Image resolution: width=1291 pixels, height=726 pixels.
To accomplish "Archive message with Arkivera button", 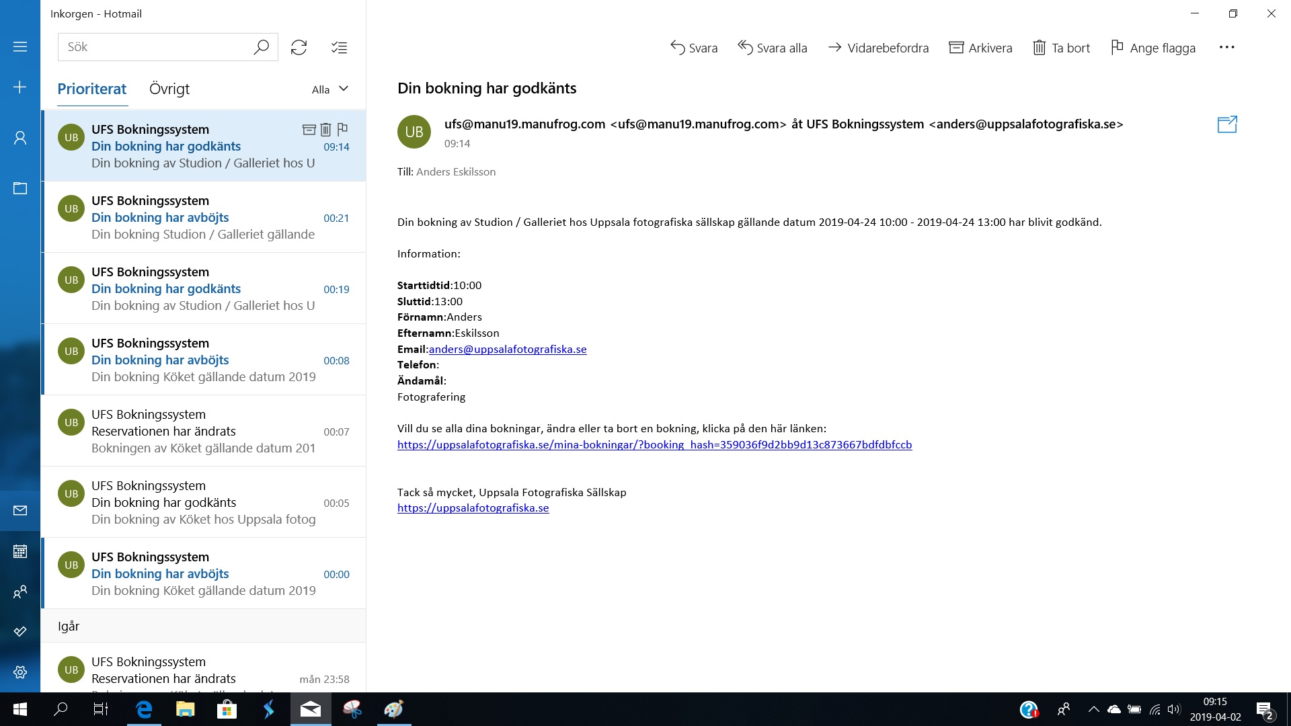I will click(980, 48).
